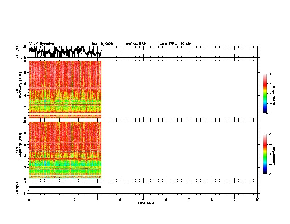Screen dimensions: 290x224
Task: Click the 'start UT = 15:40: 1' label
Action: (177, 44)
